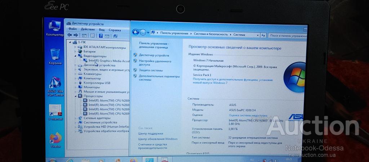
Task: Open the Вид menu
Action: (102, 30)
